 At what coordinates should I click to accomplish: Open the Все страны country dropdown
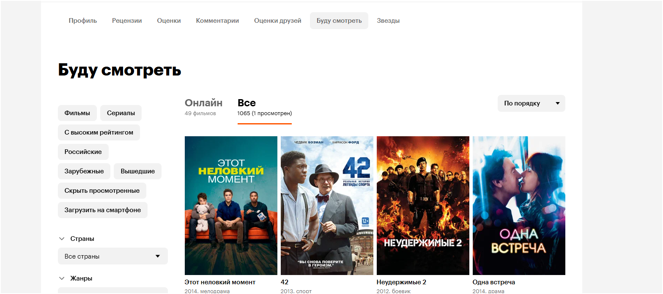tap(113, 256)
